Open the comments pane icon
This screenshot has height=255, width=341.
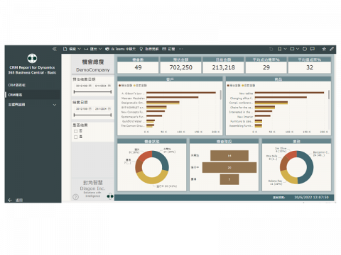tap(313, 49)
